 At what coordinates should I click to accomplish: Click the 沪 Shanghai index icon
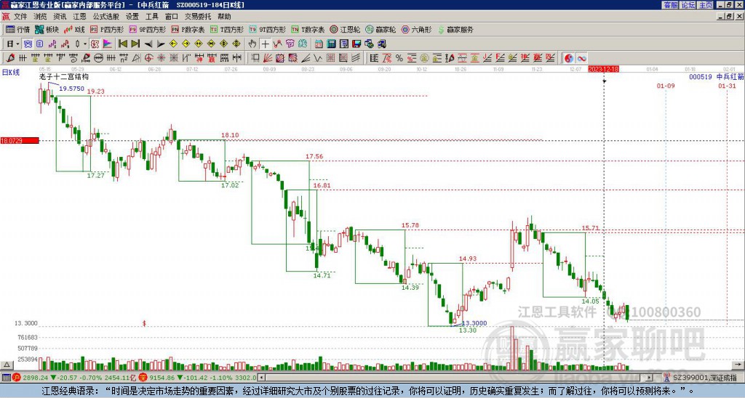(x=17, y=378)
